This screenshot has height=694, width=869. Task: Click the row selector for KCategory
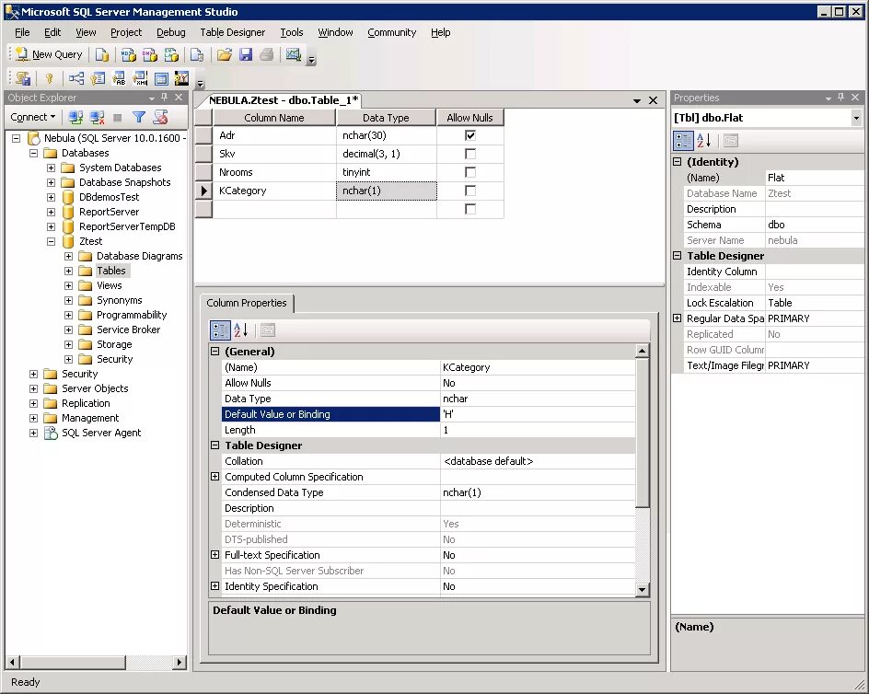point(204,191)
